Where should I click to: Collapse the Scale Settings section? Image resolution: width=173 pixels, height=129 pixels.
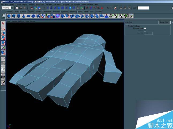126,26
